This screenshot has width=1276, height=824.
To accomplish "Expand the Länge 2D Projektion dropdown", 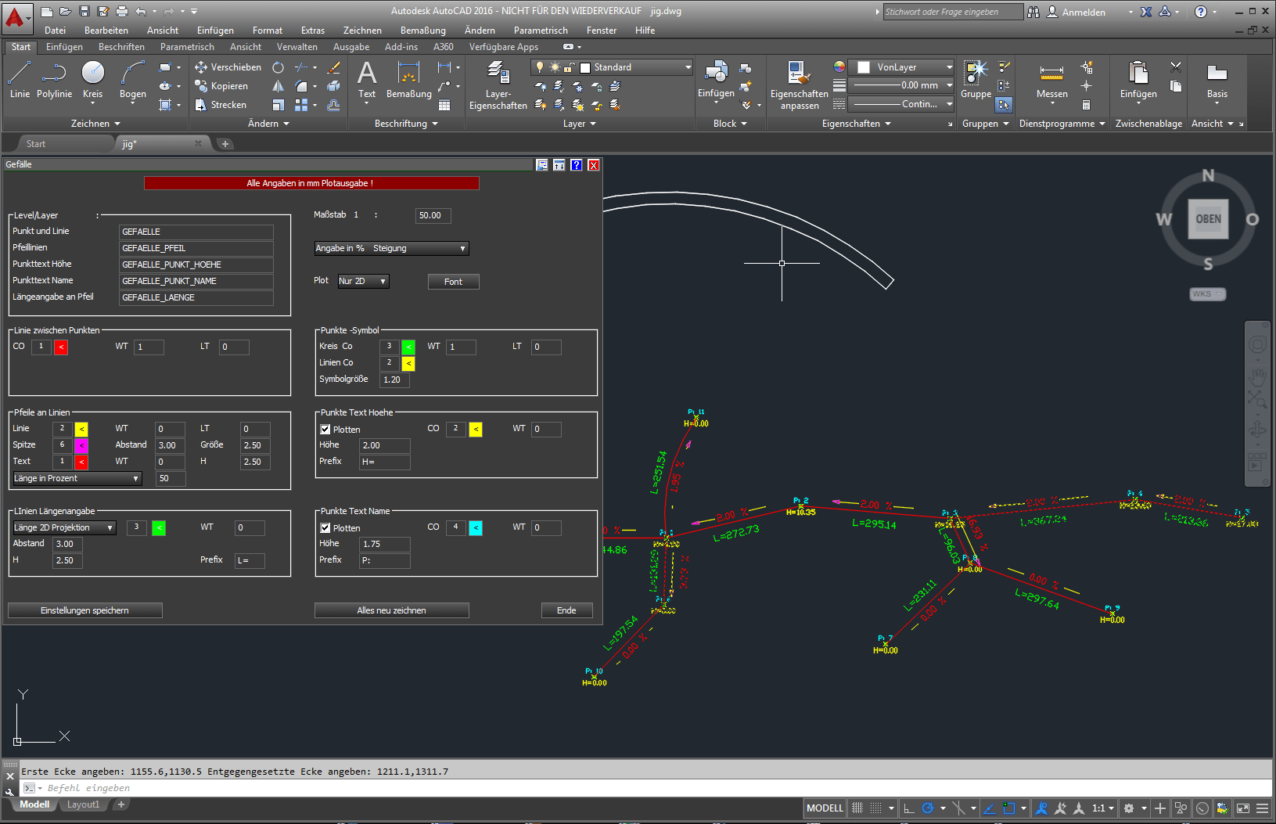I will coord(64,528).
